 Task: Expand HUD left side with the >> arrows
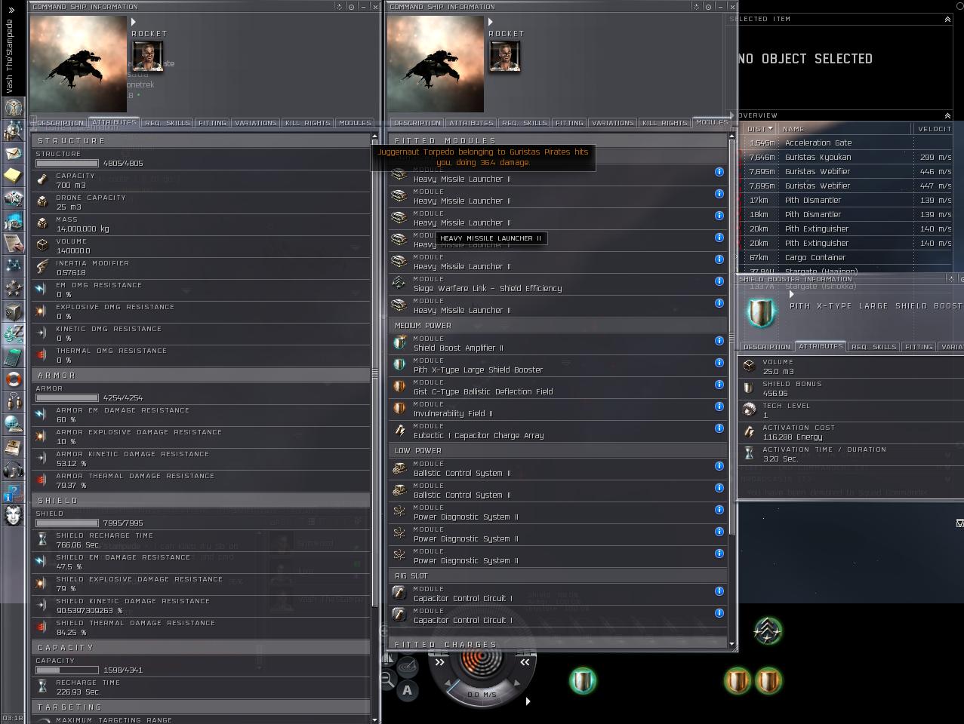point(439,662)
